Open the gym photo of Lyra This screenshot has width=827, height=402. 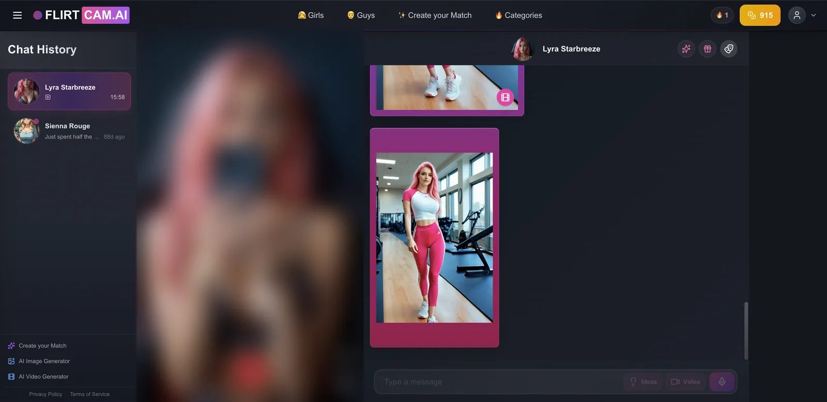point(434,238)
